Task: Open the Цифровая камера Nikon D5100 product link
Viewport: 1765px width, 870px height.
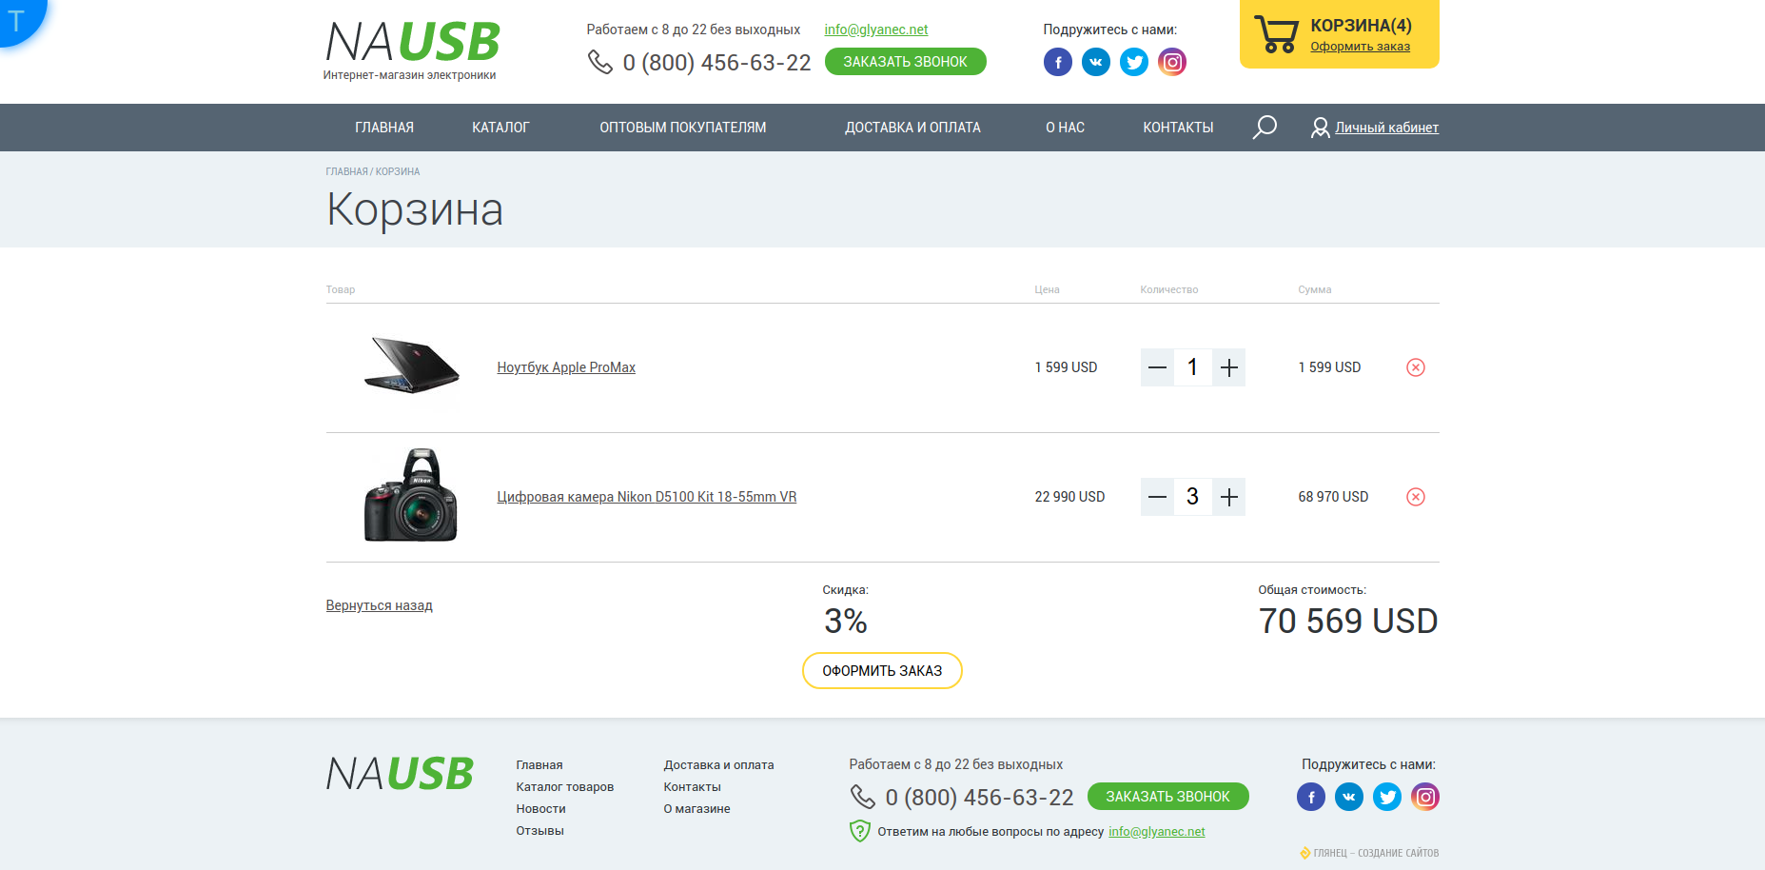Action: pyautogui.click(x=647, y=497)
